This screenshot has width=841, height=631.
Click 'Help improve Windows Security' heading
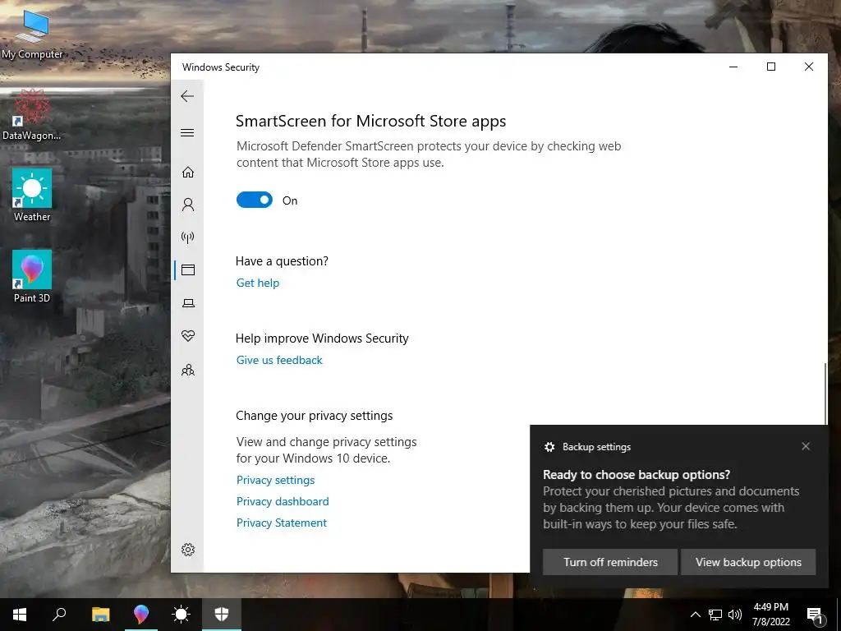coord(322,339)
